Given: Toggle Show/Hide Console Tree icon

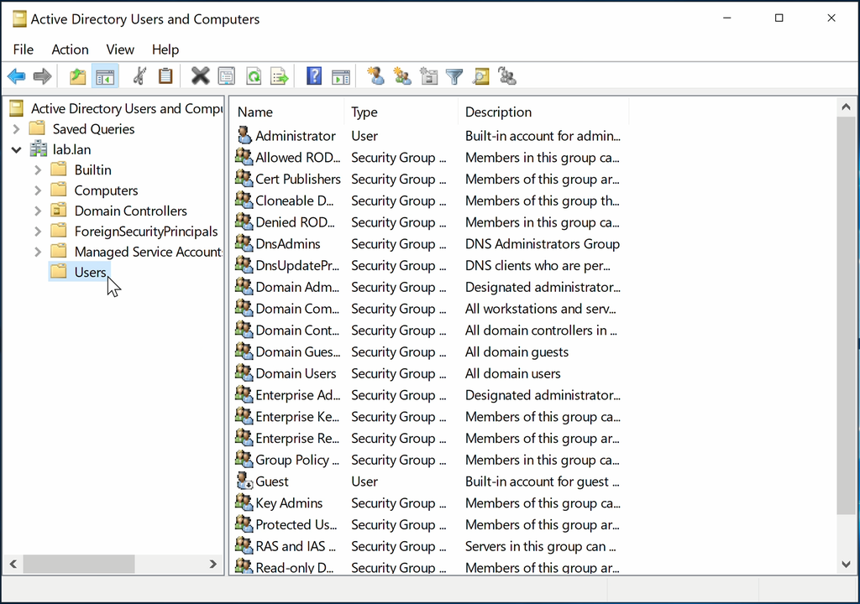Looking at the screenshot, I should [x=105, y=76].
